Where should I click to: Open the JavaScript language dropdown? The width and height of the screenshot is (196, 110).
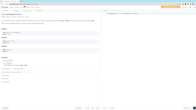106,11
